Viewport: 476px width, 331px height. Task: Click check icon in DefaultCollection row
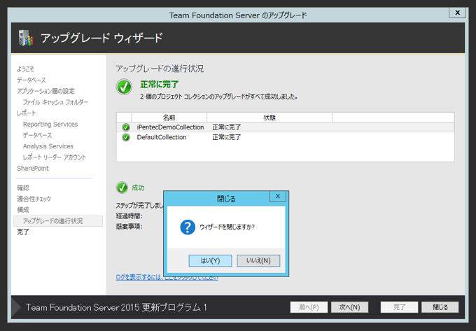[x=126, y=137]
